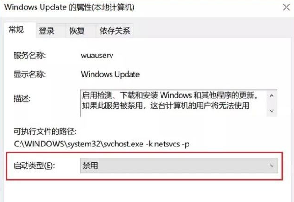
Task: Open the 启动类型 combo box showing 禁用
Action: (179, 166)
